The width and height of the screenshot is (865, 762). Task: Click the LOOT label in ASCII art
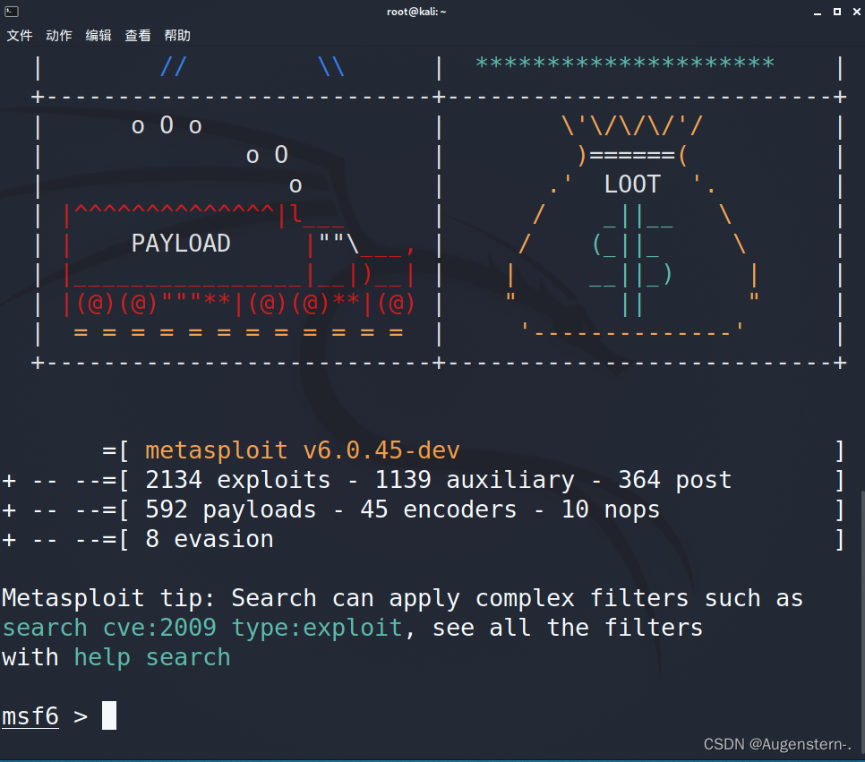(x=632, y=184)
